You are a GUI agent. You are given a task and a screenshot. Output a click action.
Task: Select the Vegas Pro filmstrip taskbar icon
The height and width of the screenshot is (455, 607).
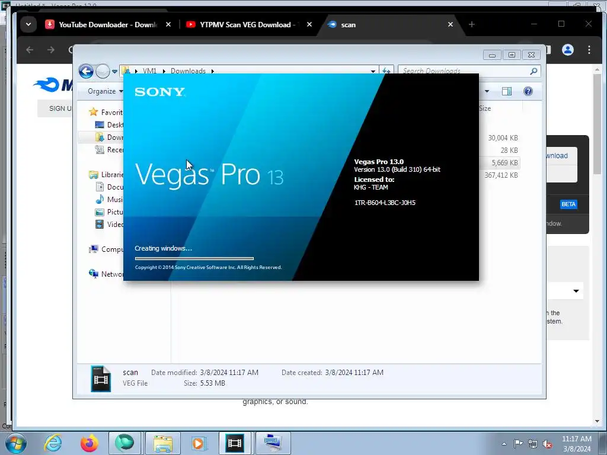coord(235,443)
